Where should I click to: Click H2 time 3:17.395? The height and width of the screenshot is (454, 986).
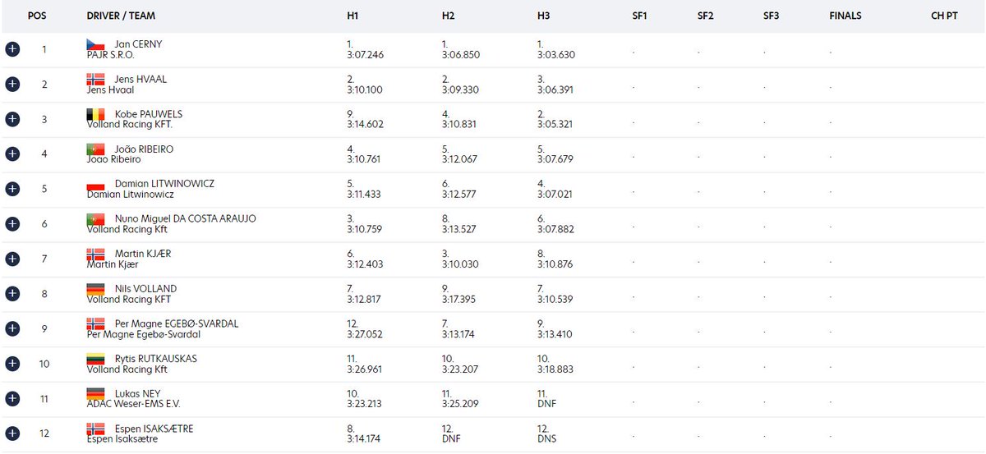[x=460, y=299]
